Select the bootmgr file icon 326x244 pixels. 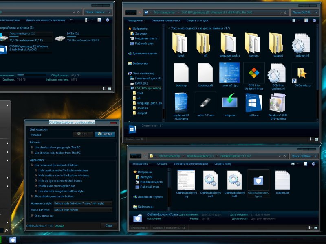(181, 73)
